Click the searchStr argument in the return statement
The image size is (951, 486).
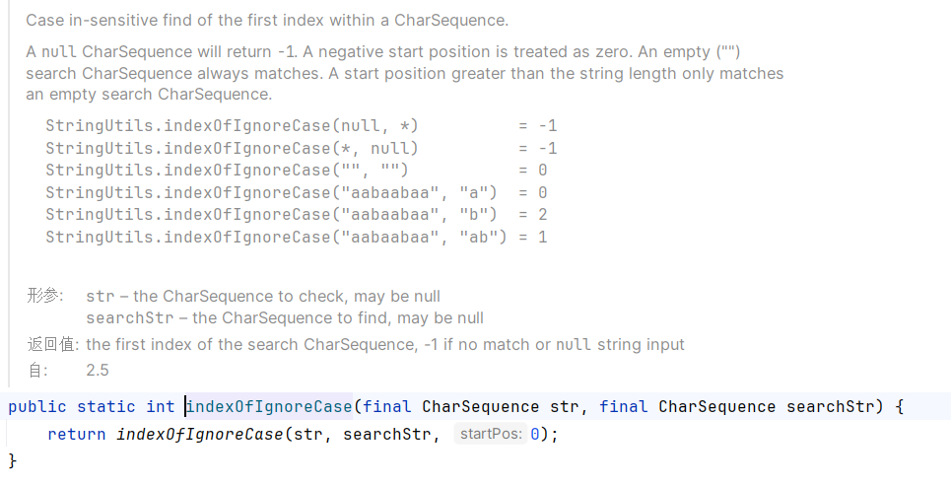(x=387, y=435)
